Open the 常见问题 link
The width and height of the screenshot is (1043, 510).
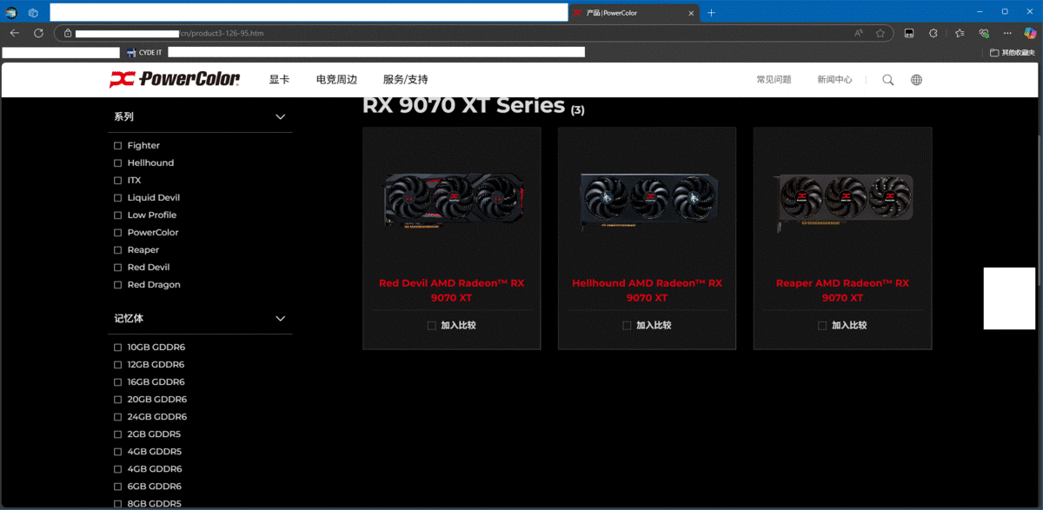774,79
